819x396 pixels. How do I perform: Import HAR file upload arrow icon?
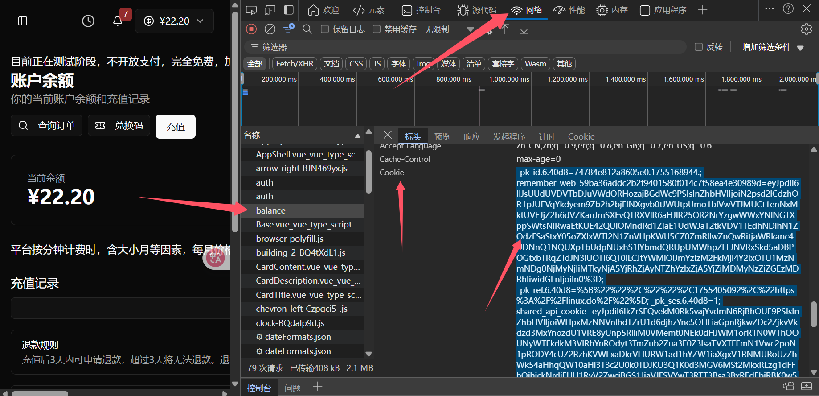505,29
